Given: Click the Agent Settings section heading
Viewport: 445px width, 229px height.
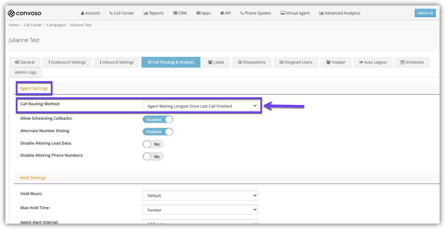Looking at the screenshot, I should [x=34, y=88].
